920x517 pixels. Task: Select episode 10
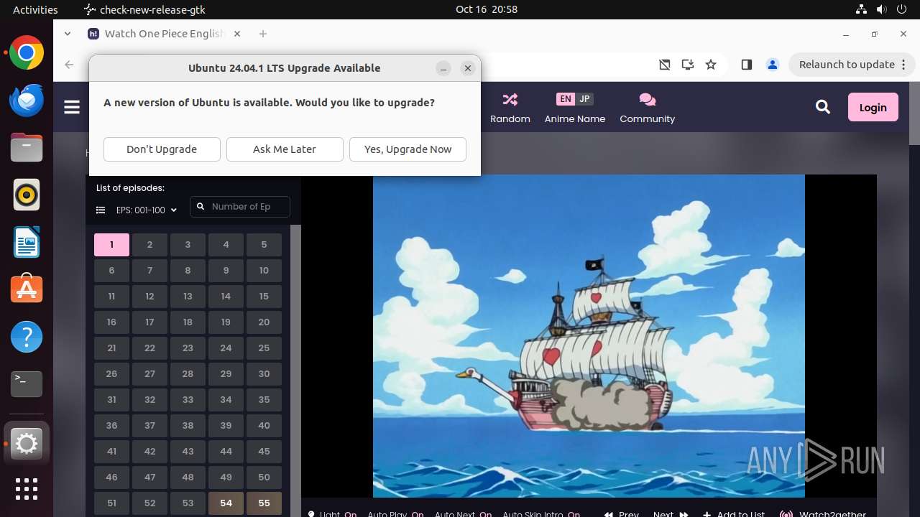coord(264,271)
